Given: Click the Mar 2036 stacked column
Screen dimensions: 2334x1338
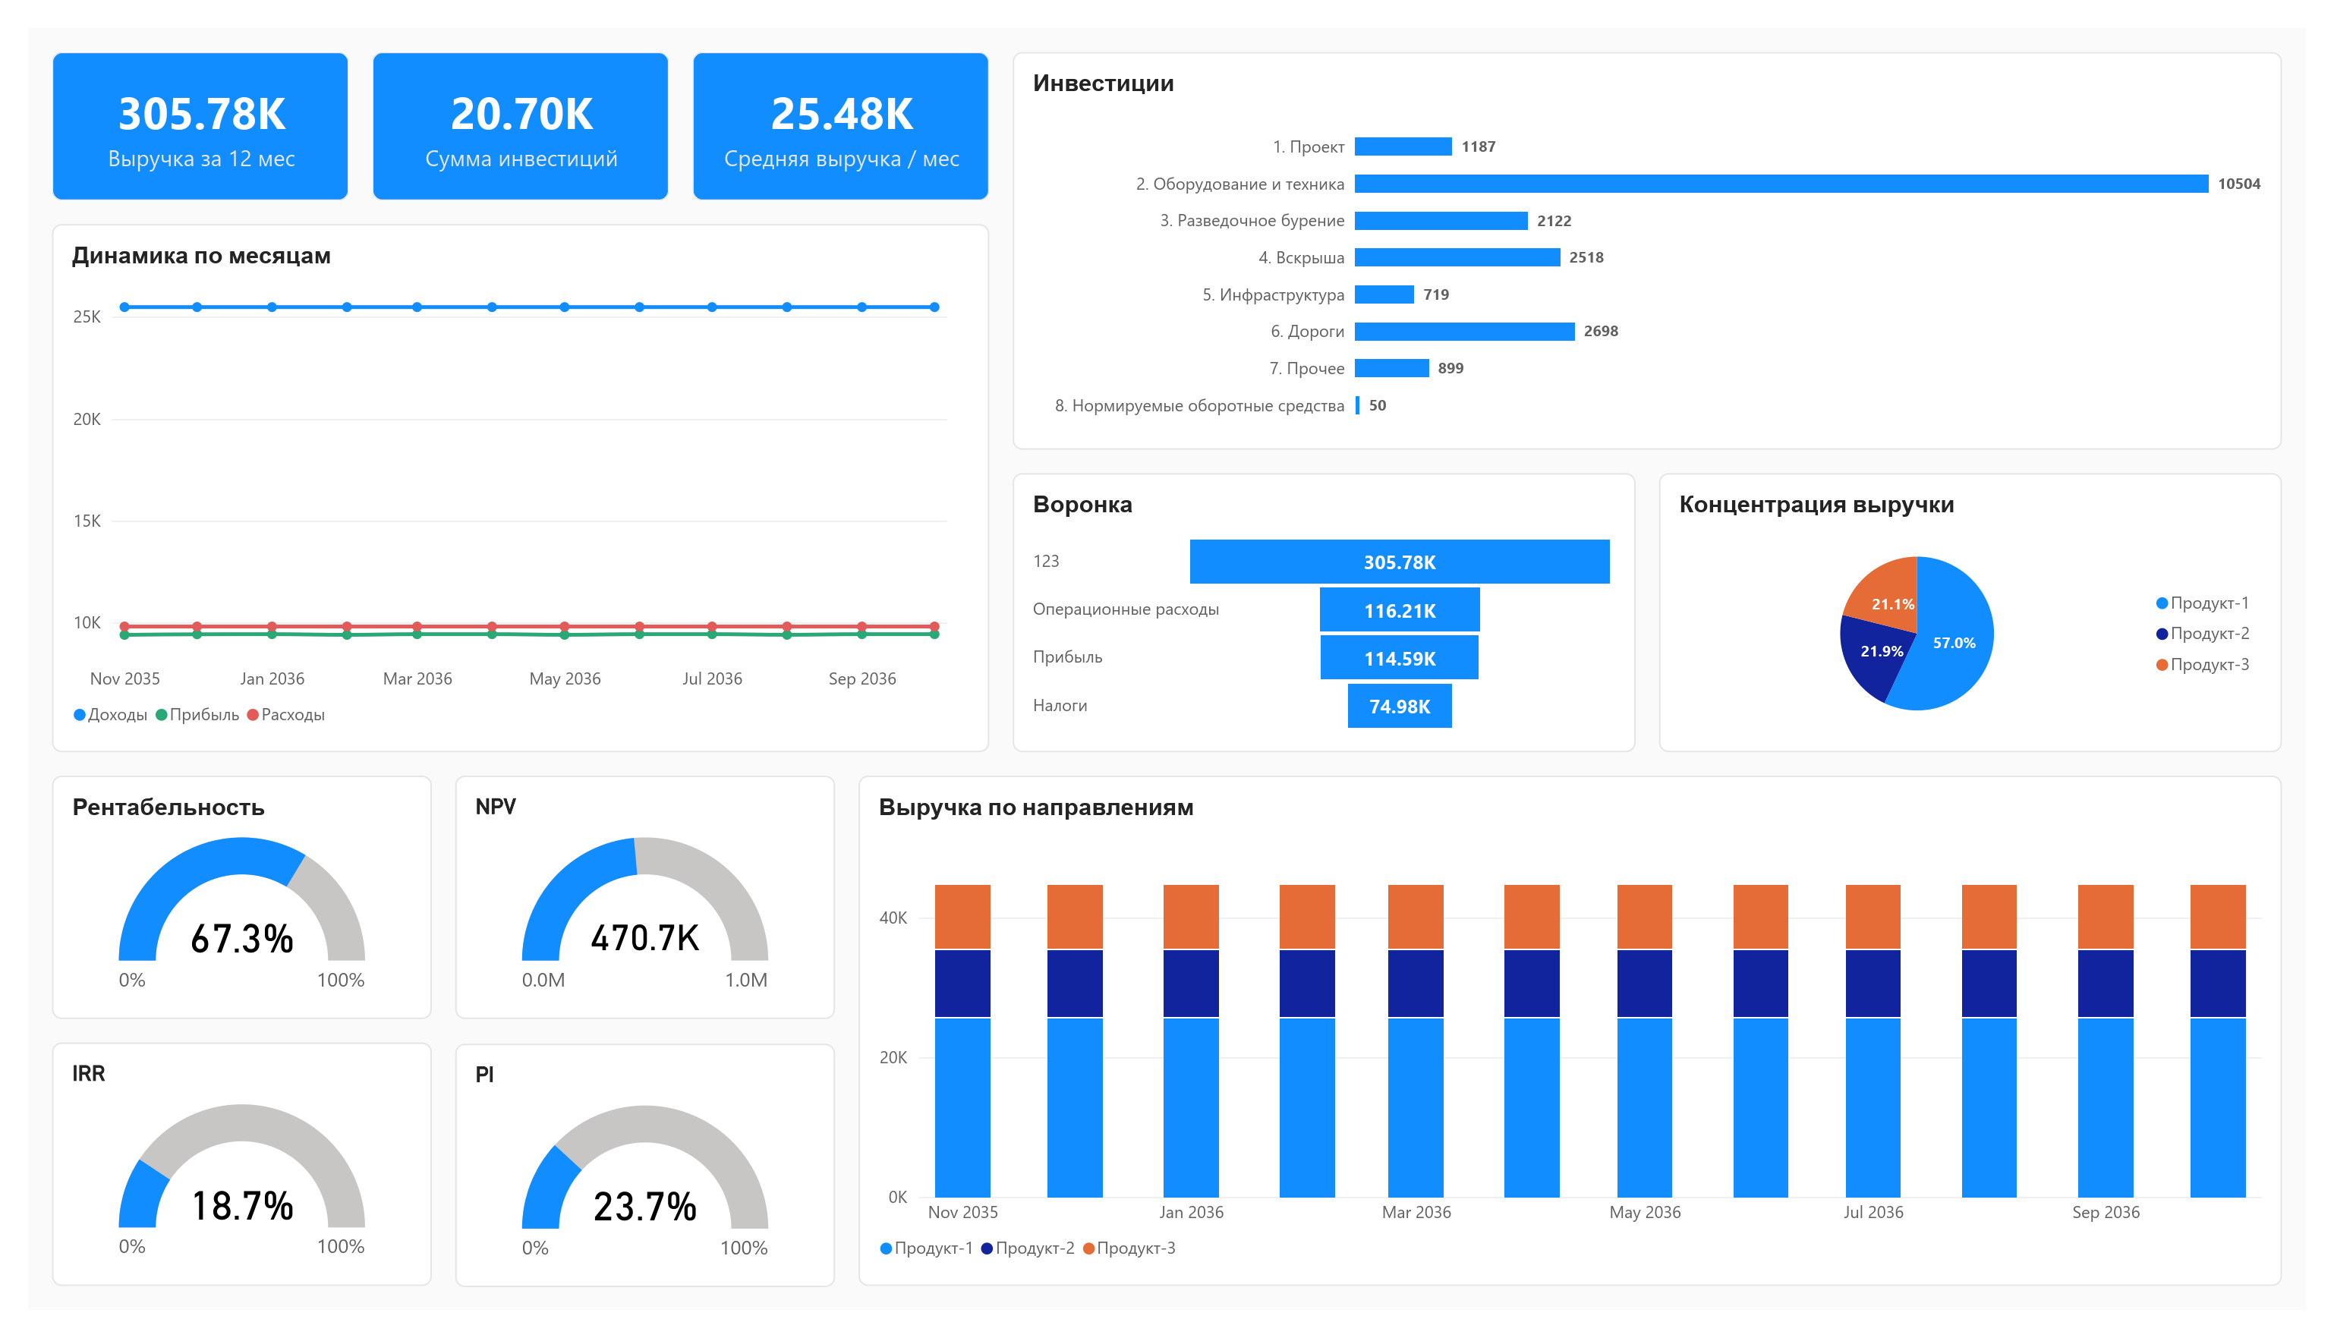Looking at the screenshot, I should (x=1415, y=1041).
